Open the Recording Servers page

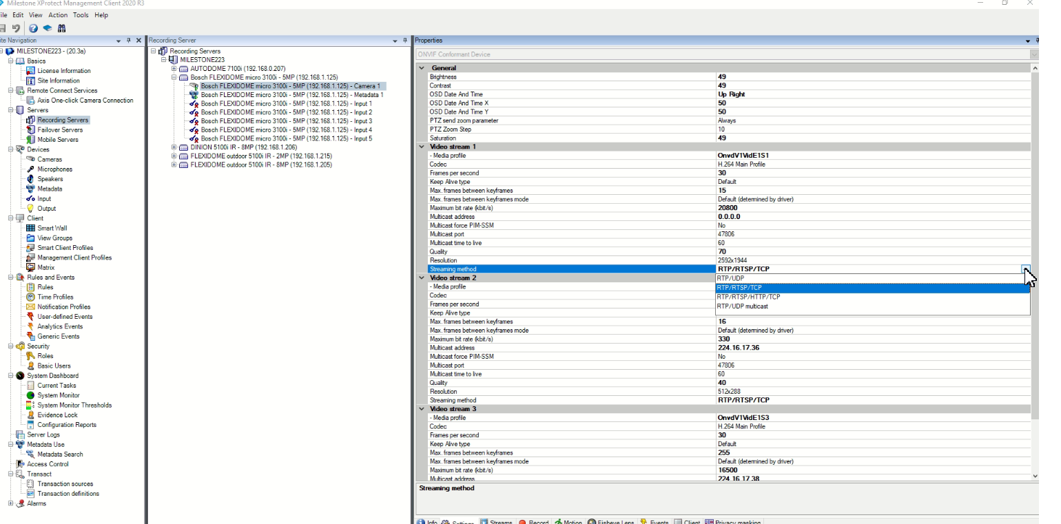point(62,120)
